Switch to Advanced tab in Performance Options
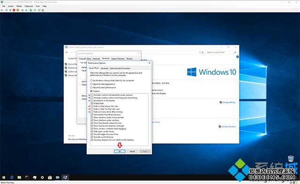The height and width of the screenshot is (184, 300). pos(104,68)
